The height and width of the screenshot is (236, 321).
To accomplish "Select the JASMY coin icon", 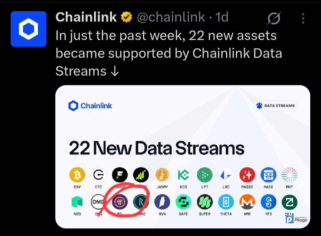I will [162, 175].
